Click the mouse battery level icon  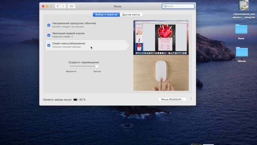pos(75,99)
